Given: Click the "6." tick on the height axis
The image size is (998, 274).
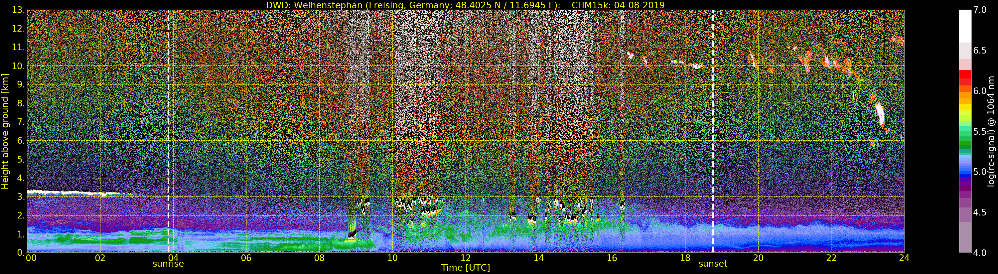Looking at the screenshot, I should 20,141.
